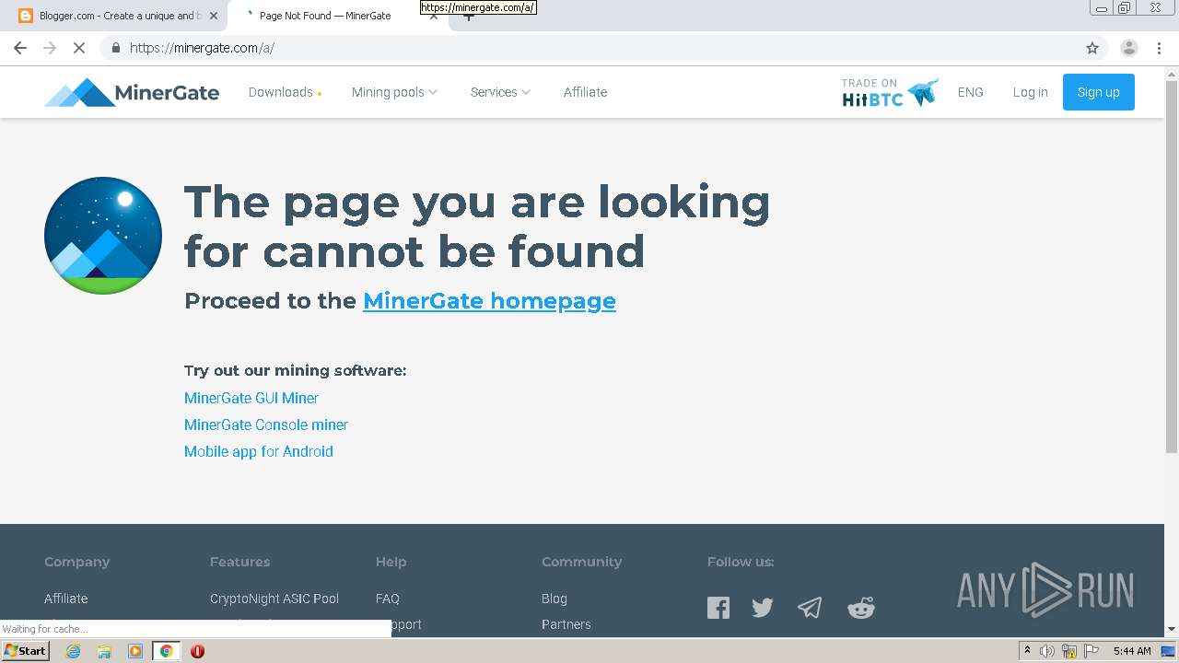This screenshot has height=663, width=1179.
Task: Click the page vertical scrollbar
Action: pyautogui.click(x=1172, y=266)
